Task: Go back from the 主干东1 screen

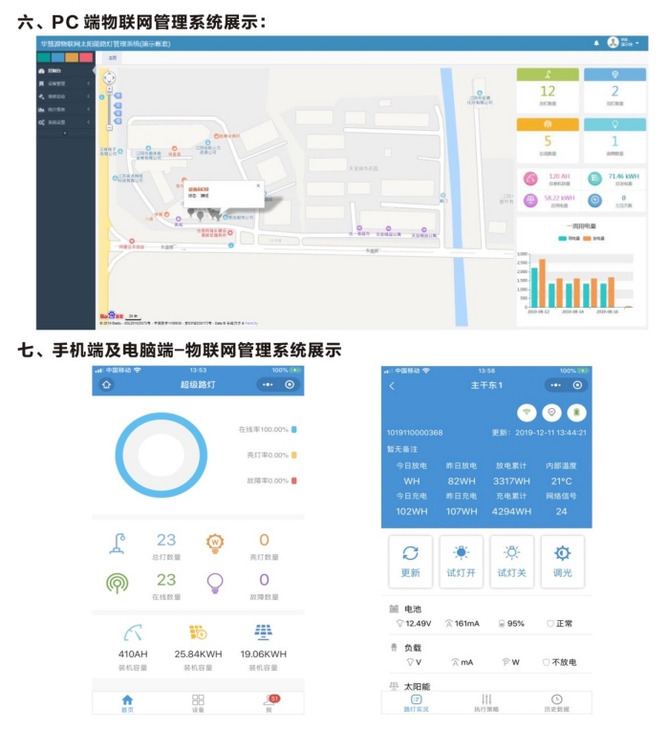Action: (x=392, y=386)
